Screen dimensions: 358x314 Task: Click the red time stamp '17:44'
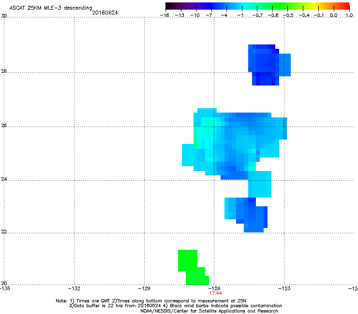[x=216, y=293]
